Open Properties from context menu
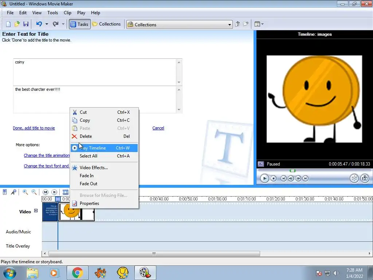 (x=104, y=203)
